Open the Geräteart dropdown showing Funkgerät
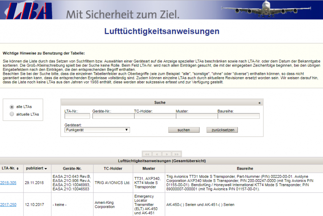Screen dimensions: 323x216 click(97, 130)
